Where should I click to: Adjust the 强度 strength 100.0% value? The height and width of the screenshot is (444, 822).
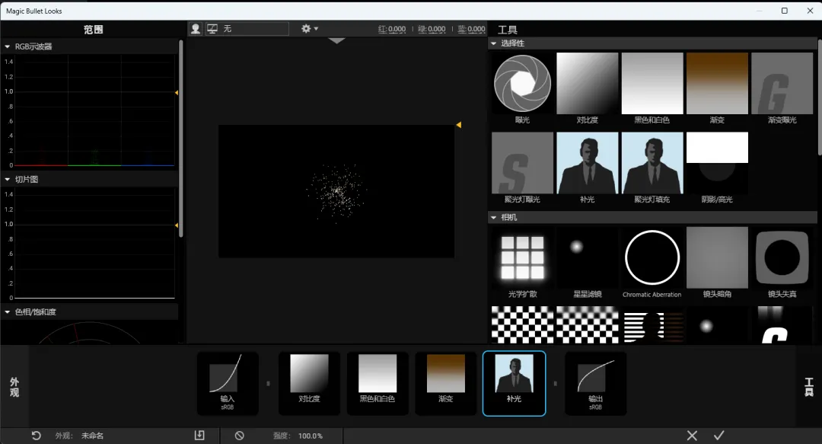pos(311,436)
